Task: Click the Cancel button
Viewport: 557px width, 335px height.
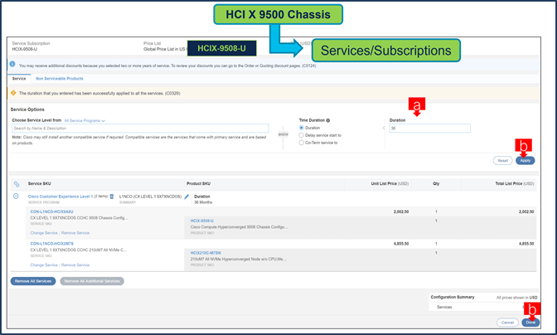Action: click(x=507, y=323)
